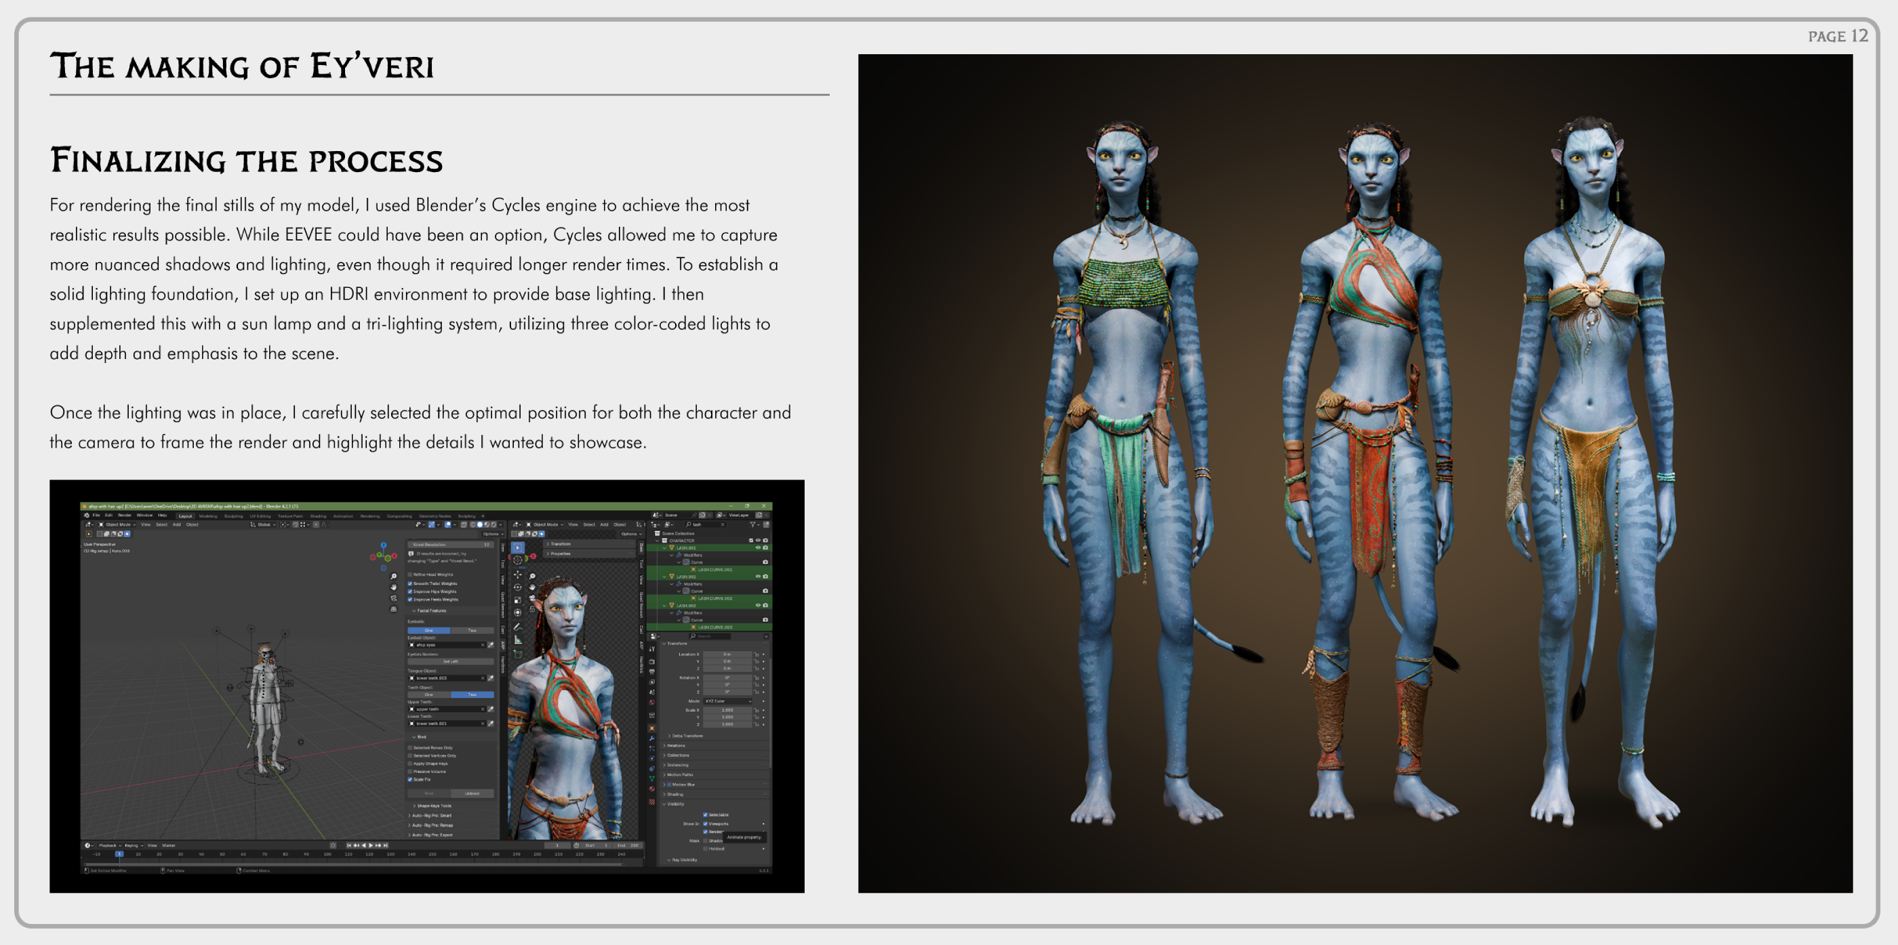1898x945 pixels.
Task: Select the Measure tool in Blender toolbar
Action: (518, 640)
